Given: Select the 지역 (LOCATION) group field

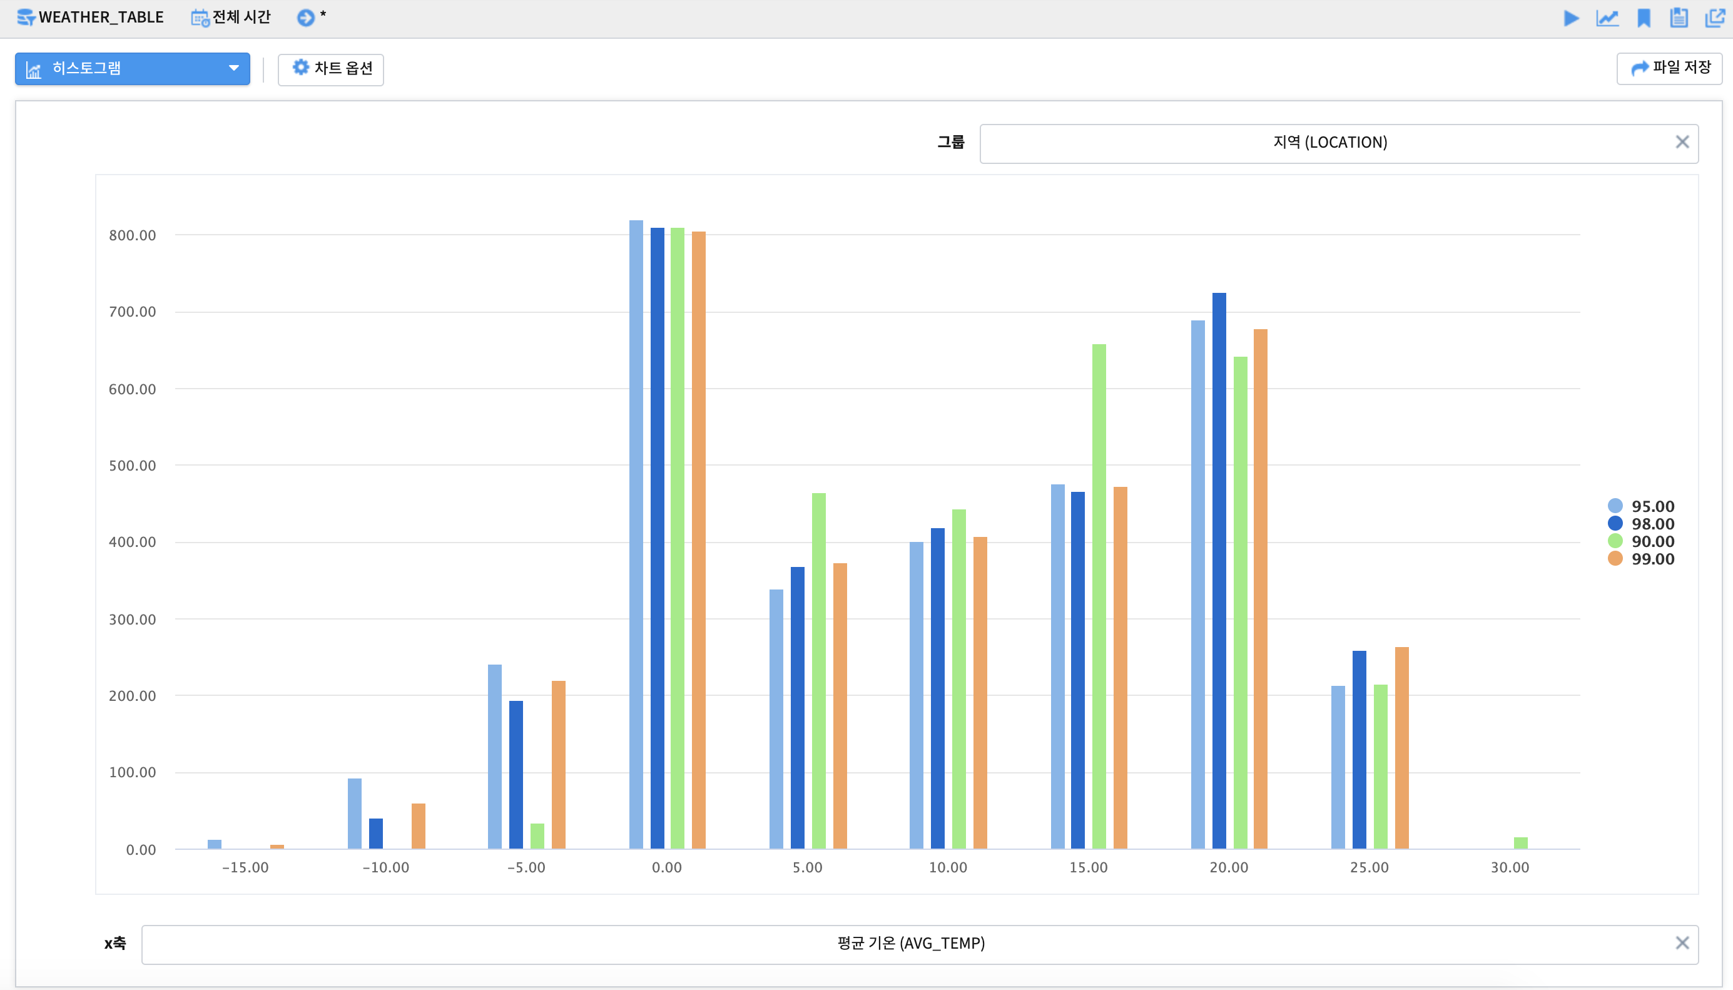Looking at the screenshot, I should click(x=1339, y=143).
